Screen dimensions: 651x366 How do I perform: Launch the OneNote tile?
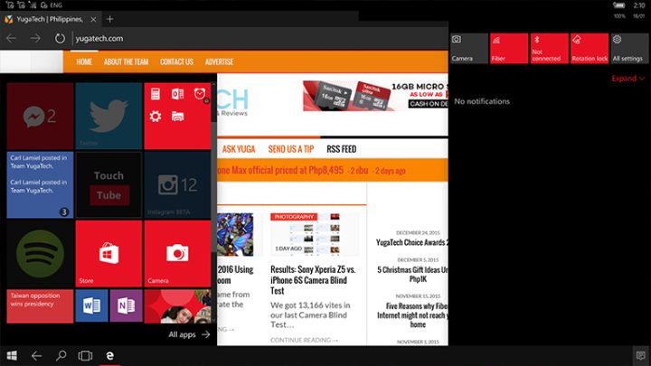pos(127,306)
